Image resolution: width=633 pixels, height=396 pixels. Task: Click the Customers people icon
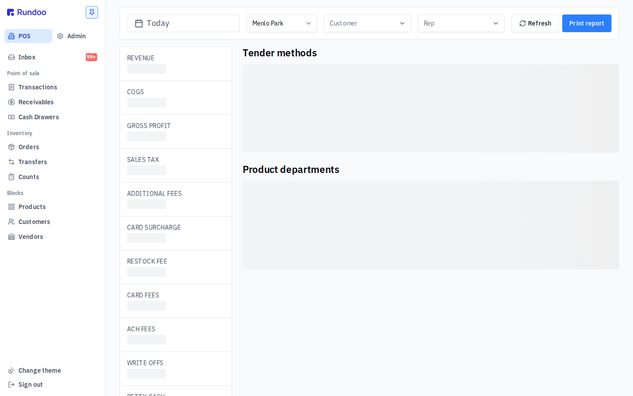click(11, 222)
